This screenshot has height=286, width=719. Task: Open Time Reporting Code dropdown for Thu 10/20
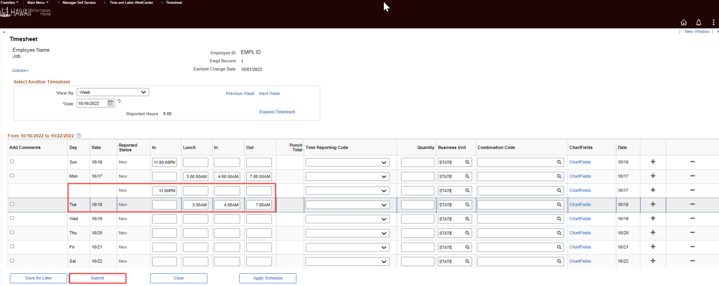(x=347, y=233)
